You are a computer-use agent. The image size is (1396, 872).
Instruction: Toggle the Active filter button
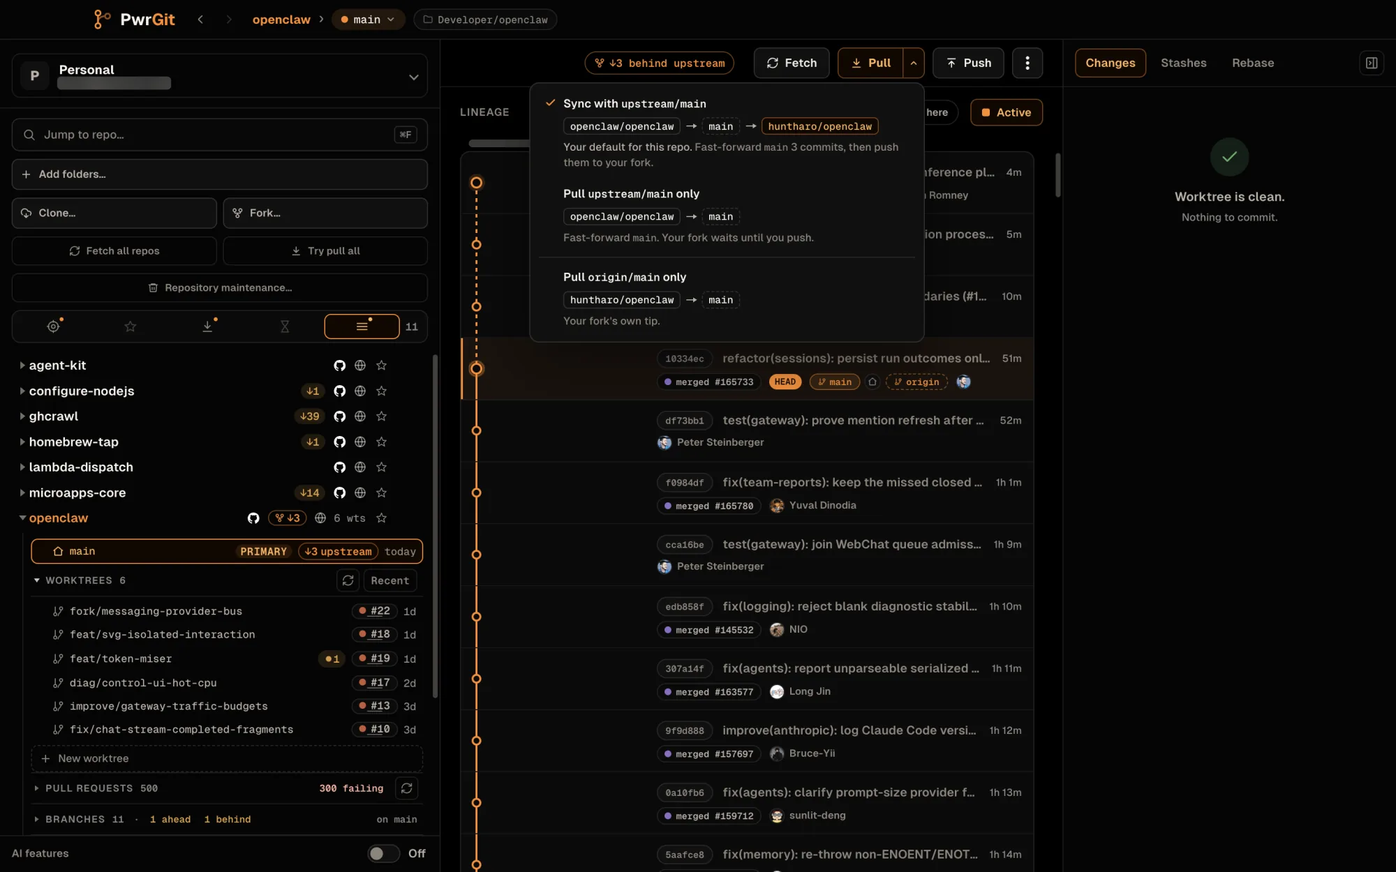(x=1007, y=112)
